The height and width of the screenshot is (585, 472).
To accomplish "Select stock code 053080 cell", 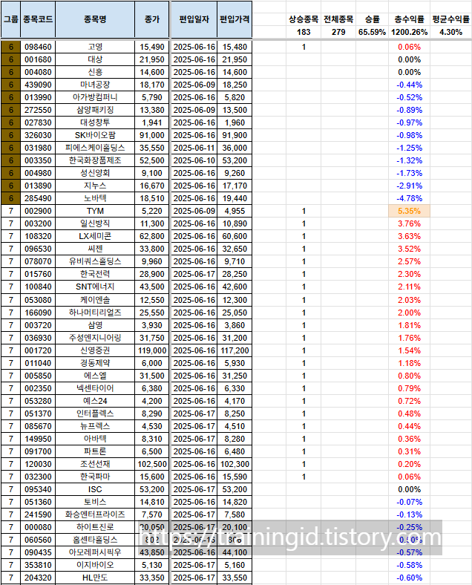I will (x=38, y=300).
